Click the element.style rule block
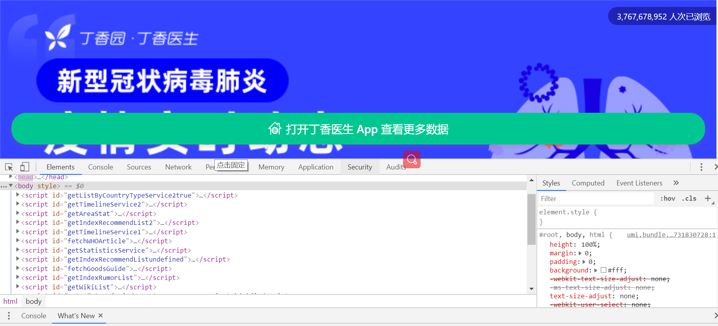This screenshot has width=718, height=326. coord(627,217)
